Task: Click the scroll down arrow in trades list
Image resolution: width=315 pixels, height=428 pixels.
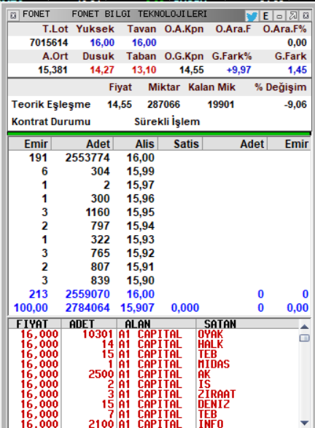Action: pos(305,423)
